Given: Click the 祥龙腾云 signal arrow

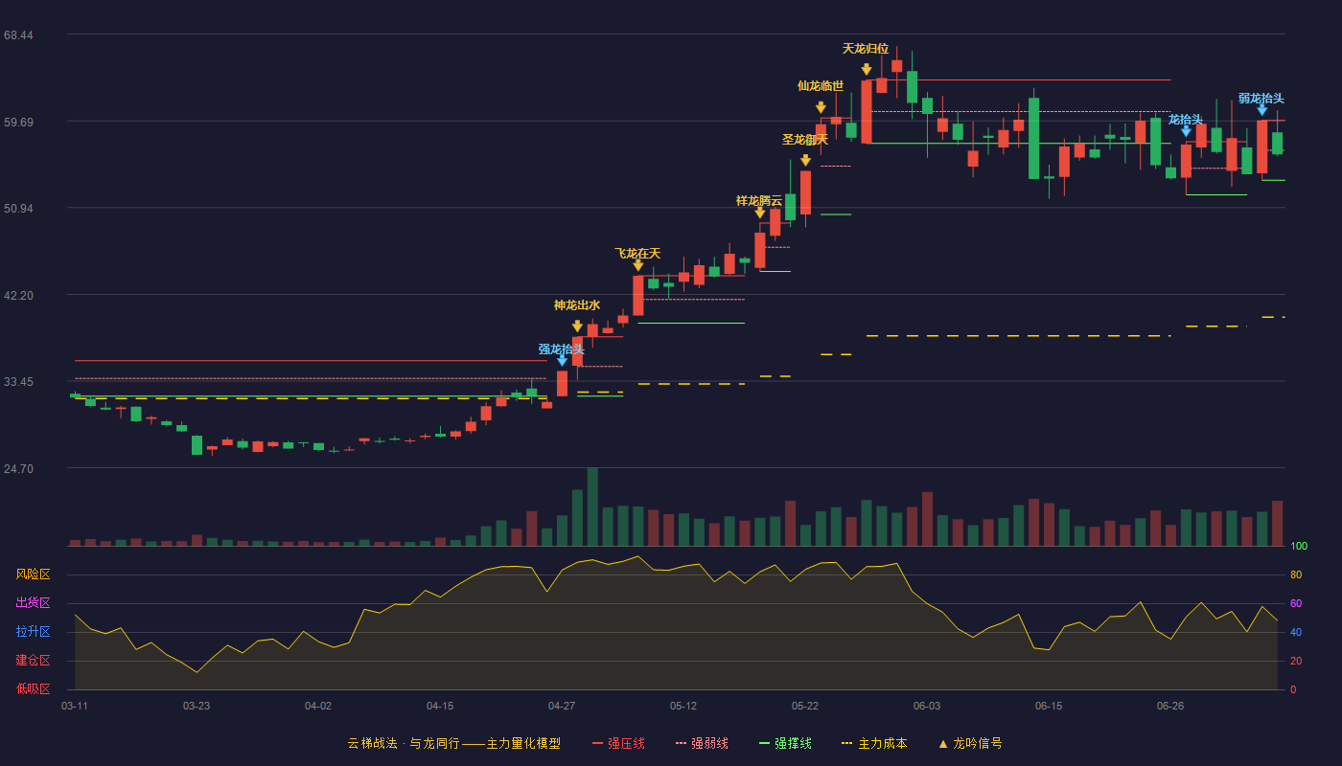Looking at the screenshot, I should [760, 213].
